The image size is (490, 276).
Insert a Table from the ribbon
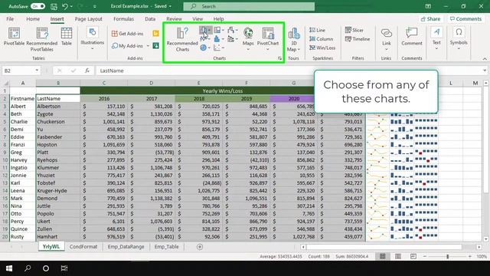(67, 37)
